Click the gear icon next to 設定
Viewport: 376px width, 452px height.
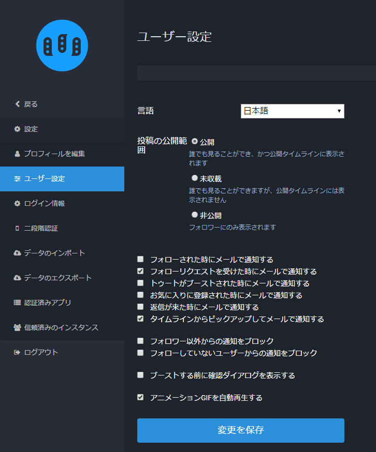[x=17, y=129]
